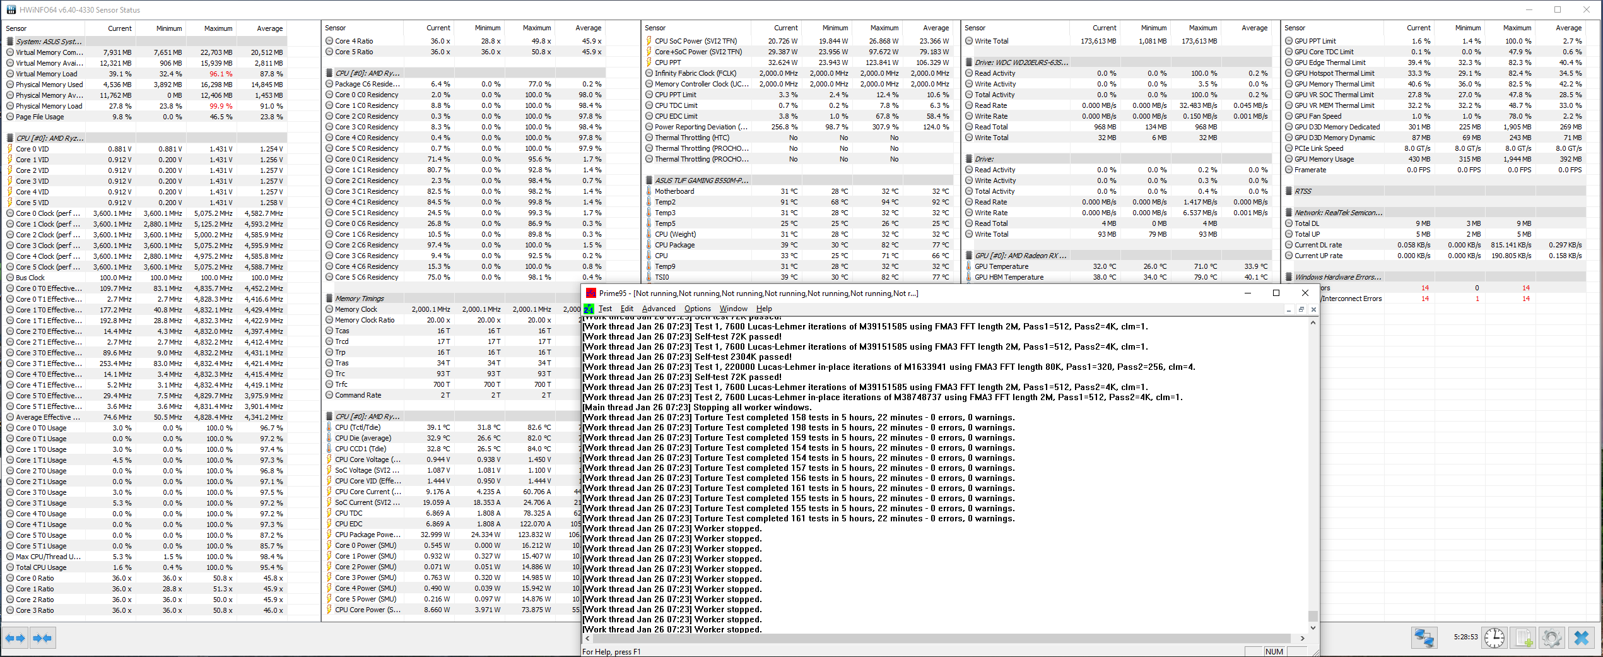Image resolution: width=1603 pixels, height=657 pixels.
Task: Select the 'Average Effective ...' clock row
Action: 146,417
